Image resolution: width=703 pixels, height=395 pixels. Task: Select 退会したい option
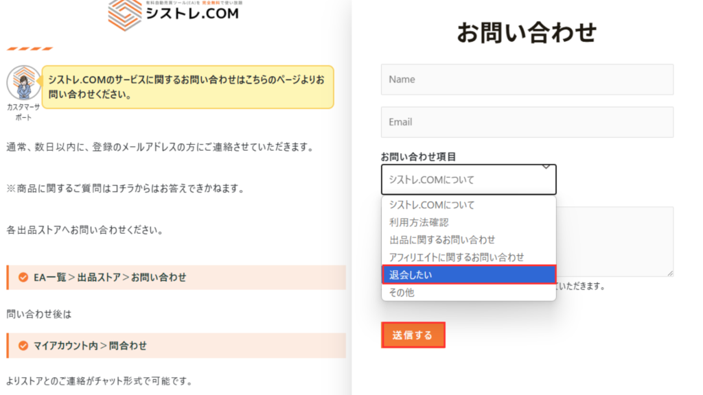pyautogui.click(x=468, y=274)
